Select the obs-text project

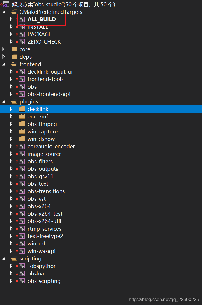38,184
